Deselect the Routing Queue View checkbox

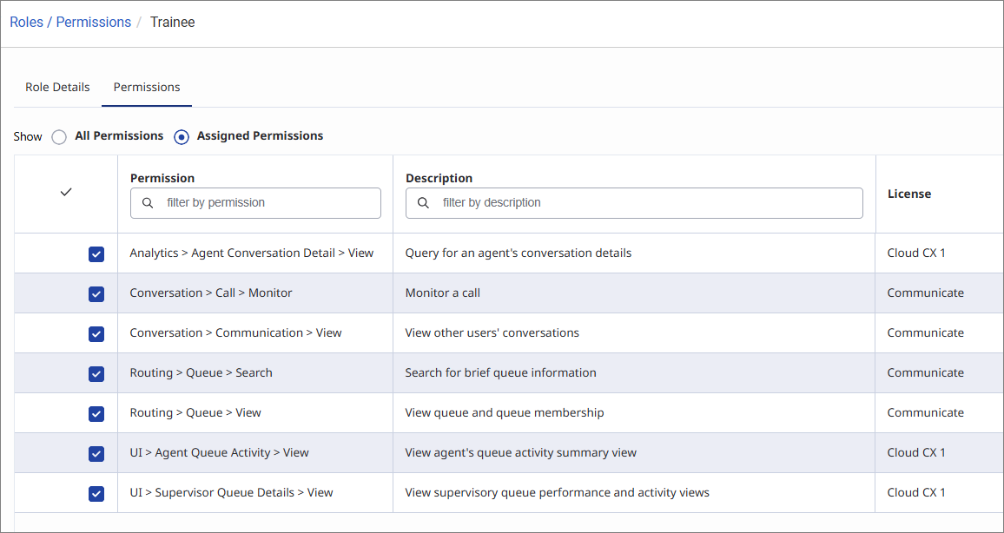click(96, 414)
